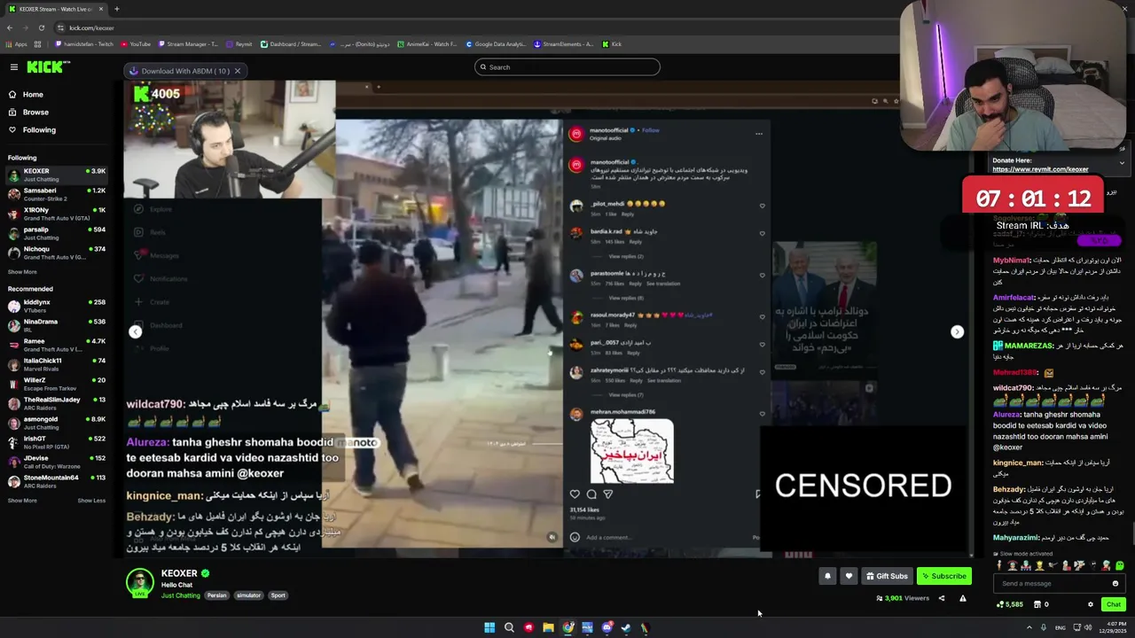Open WillerZ recommended channel

57,384
